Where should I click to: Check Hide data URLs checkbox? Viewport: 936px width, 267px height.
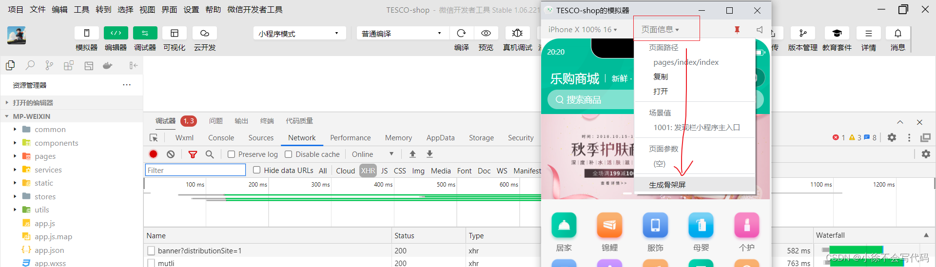pyautogui.click(x=256, y=170)
